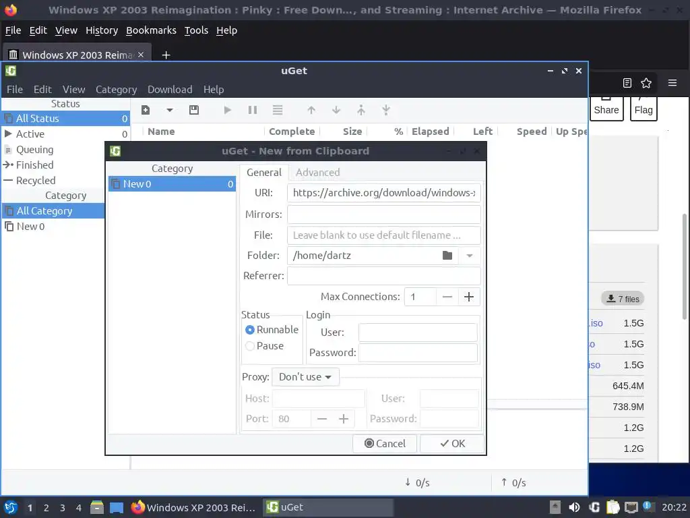This screenshot has width=690, height=518.
Task: Click the new download icon in uGet toolbar
Action: [x=146, y=110]
